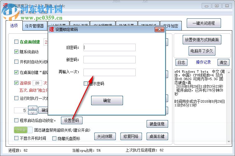The height and width of the screenshot is (156, 235).
Task: Check 程序启动后自动锁定 option
Action: coord(16,120)
